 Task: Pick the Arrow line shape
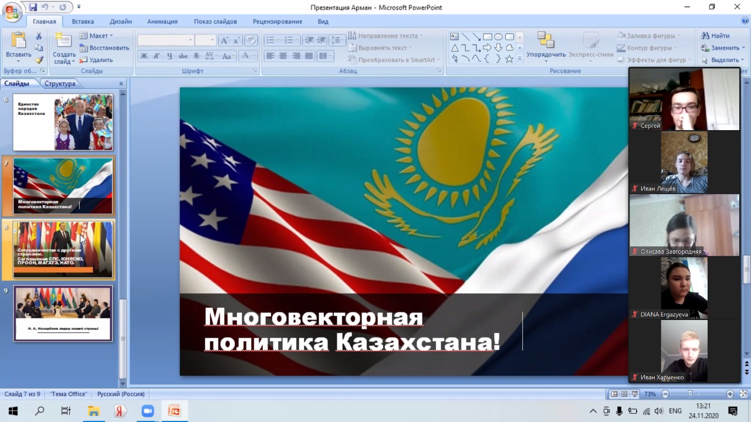476,36
